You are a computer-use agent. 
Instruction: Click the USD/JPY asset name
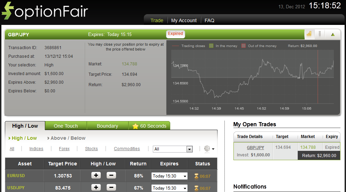coord(16,188)
